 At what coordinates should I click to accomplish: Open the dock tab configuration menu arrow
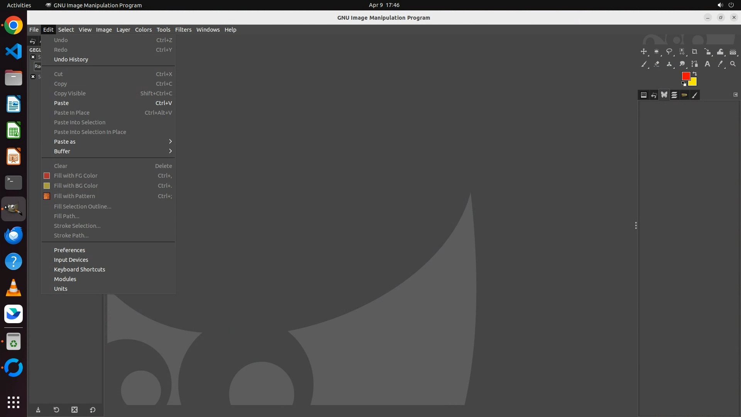[735, 95]
